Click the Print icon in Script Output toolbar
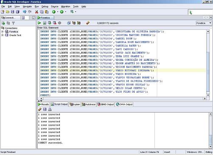 (x=50, y=109)
